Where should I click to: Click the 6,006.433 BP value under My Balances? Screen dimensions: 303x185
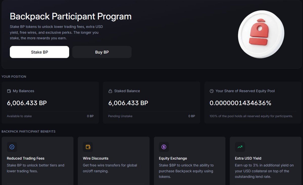click(x=27, y=103)
